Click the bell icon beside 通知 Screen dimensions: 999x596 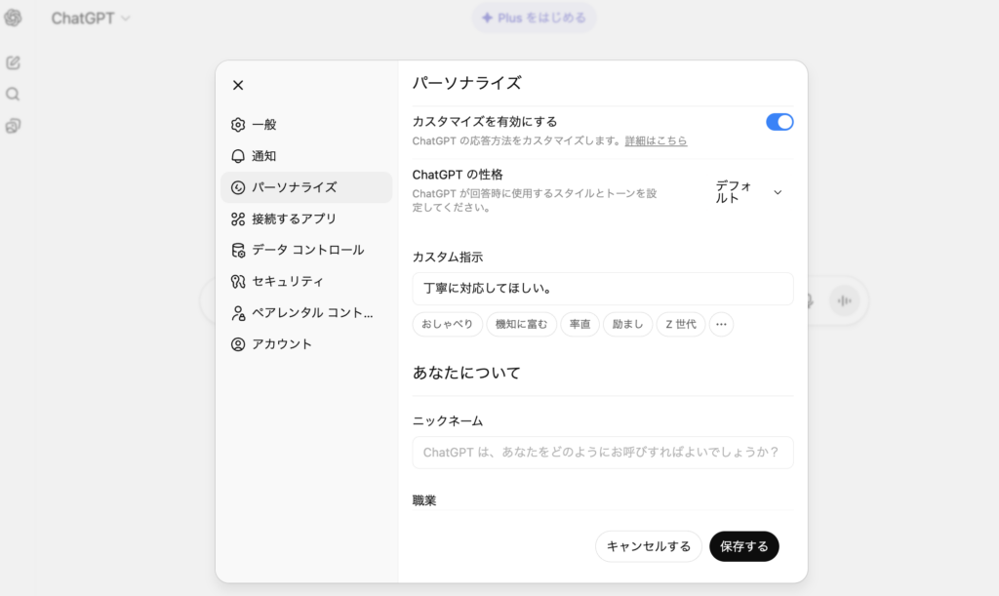coord(238,156)
